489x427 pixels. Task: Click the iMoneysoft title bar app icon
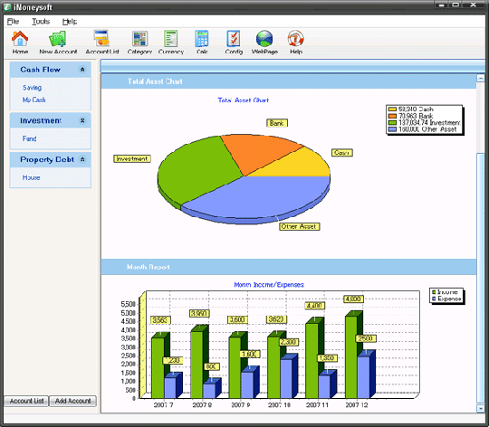tap(7, 7)
